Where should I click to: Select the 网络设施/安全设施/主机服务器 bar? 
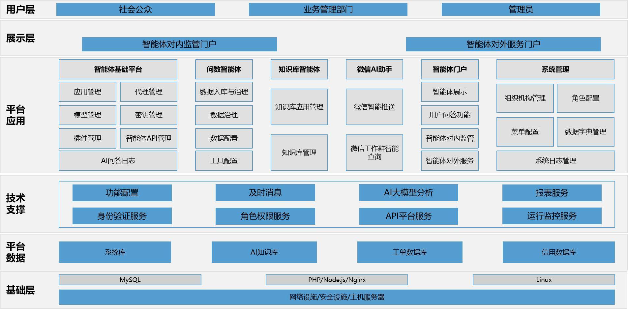pyautogui.click(x=338, y=297)
